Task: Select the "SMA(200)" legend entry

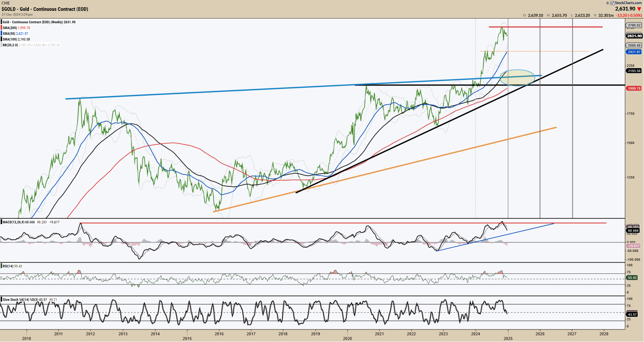Action: pos(10,28)
